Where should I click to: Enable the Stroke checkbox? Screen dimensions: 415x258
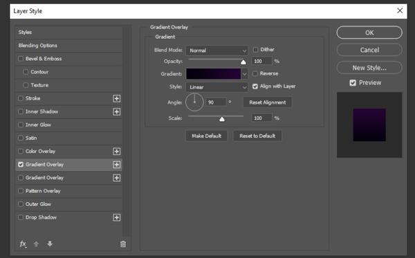click(x=21, y=98)
